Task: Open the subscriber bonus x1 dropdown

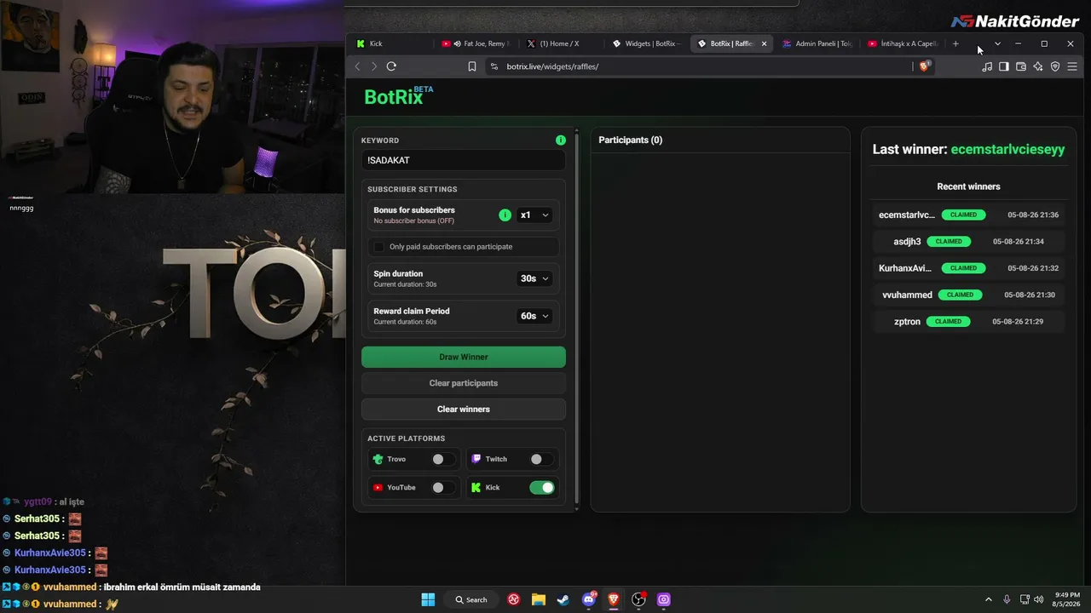Action: pyautogui.click(x=534, y=215)
